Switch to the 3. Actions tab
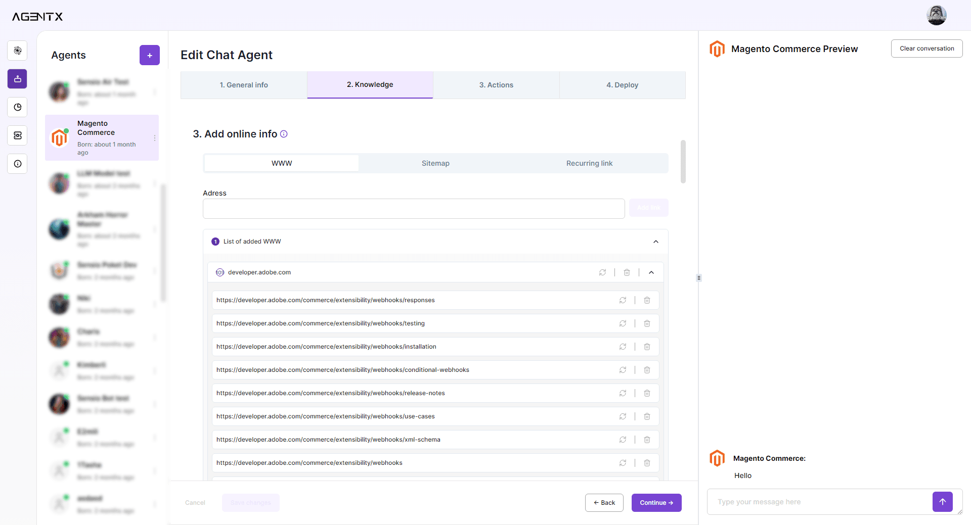This screenshot has height=525, width=971. (496, 85)
